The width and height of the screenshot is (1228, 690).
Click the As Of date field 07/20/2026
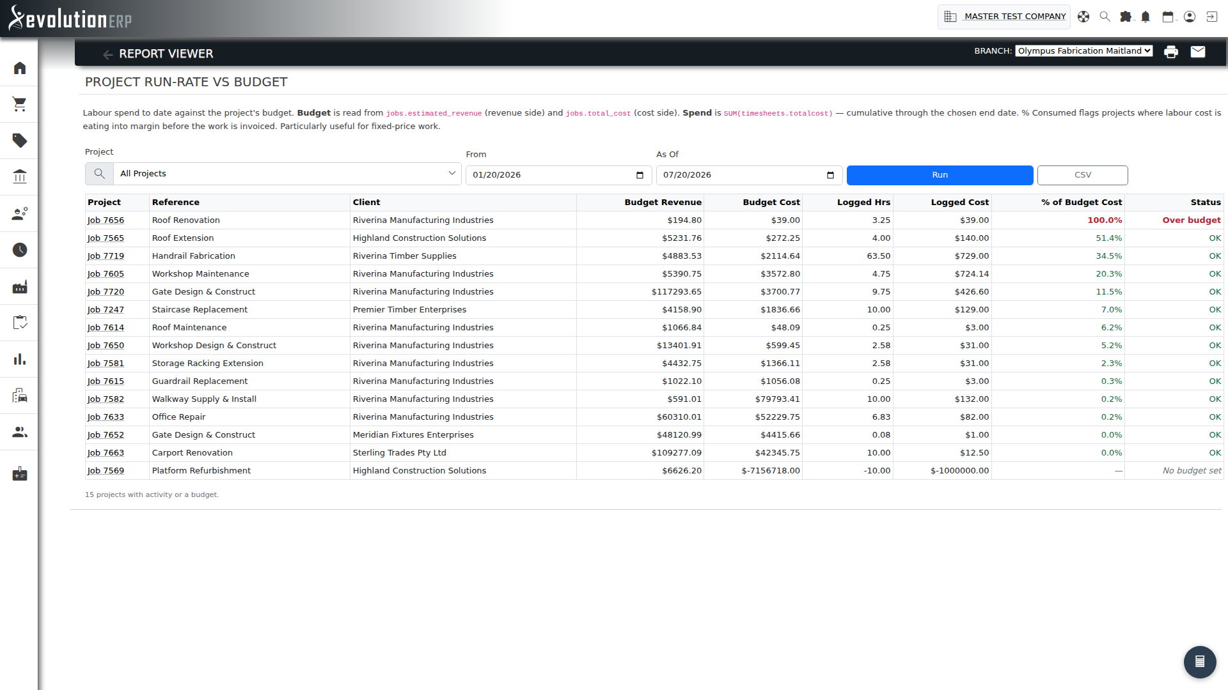pyautogui.click(x=749, y=175)
